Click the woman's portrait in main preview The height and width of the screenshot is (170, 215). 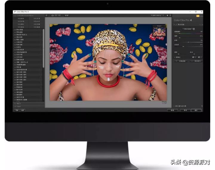(x=108, y=62)
